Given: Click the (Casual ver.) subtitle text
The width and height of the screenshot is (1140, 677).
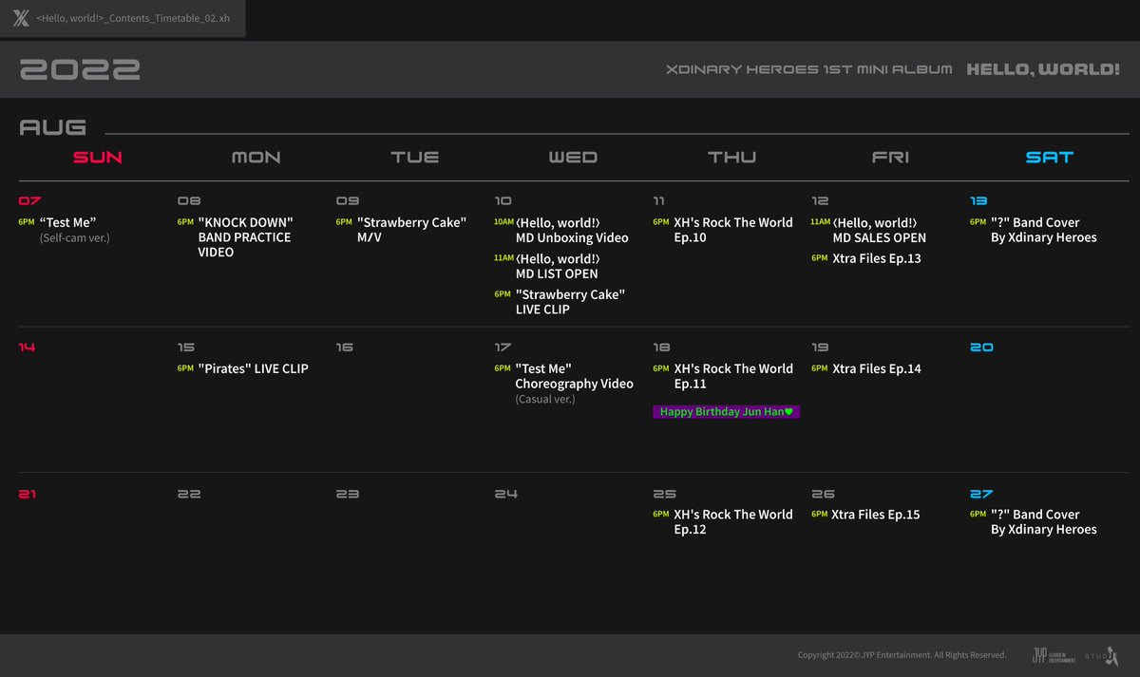Looking at the screenshot, I should click(x=545, y=399).
